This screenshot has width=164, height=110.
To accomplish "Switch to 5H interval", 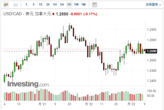I will pos(62,5).
